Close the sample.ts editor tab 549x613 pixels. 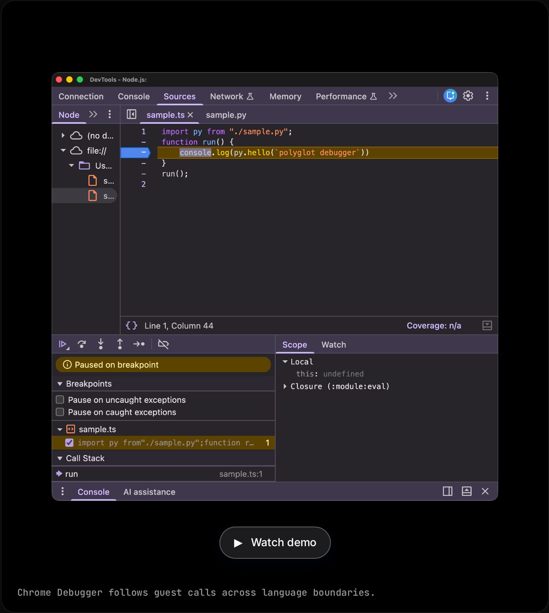point(190,115)
